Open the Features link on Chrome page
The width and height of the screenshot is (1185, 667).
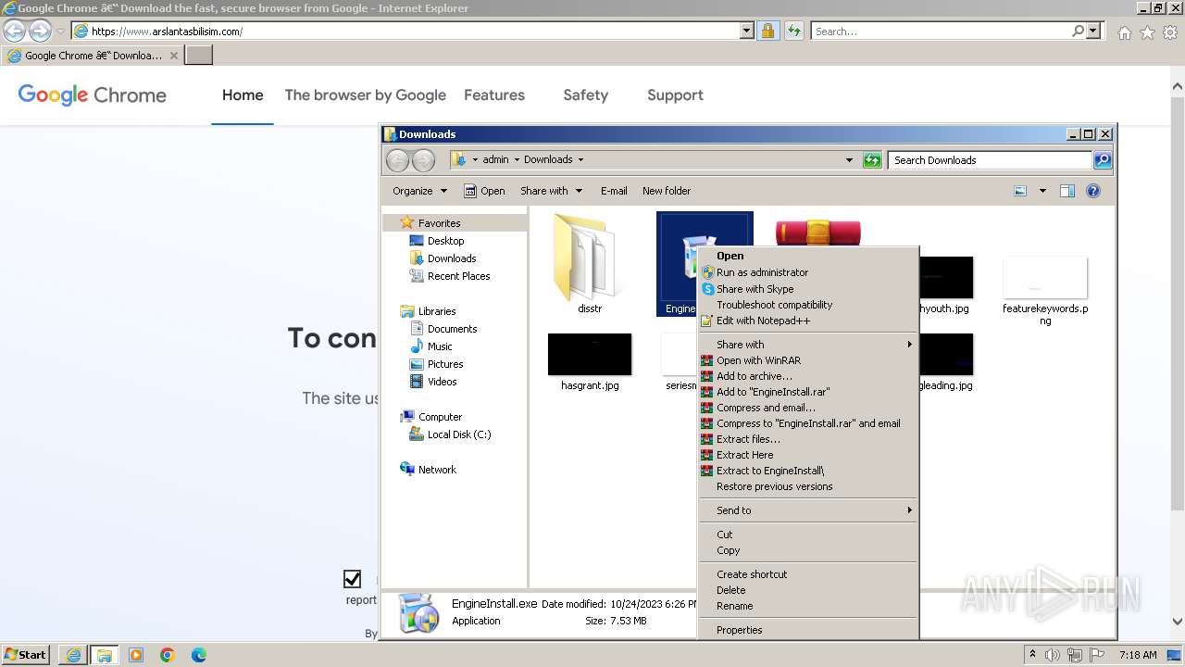(494, 94)
